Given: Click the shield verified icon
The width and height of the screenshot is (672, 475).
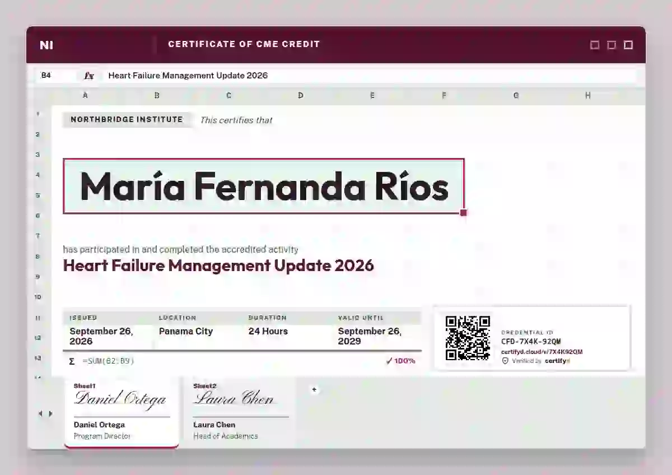Looking at the screenshot, I should tap(505, 361).
